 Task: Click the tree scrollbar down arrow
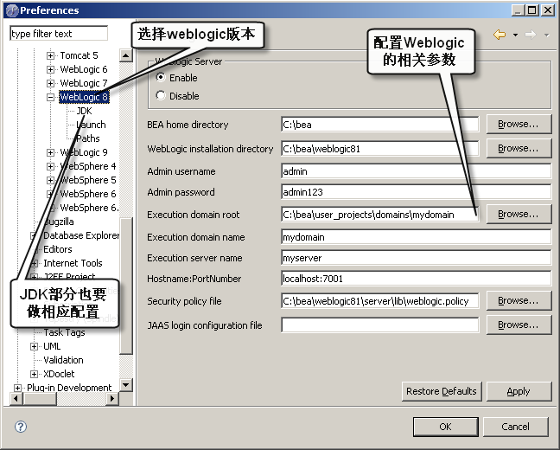pyautogui.click(x=126, y=384)
